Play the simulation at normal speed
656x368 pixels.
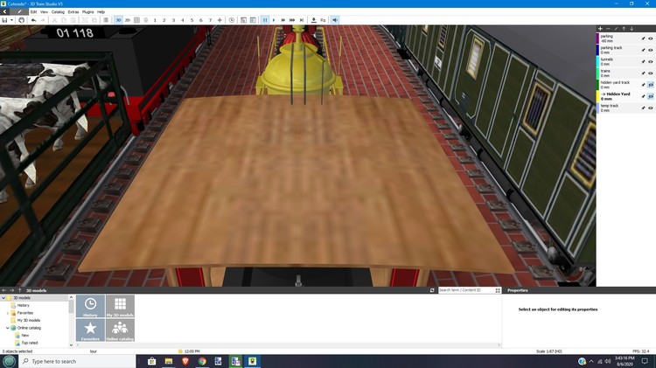click(x=274, y=20)
